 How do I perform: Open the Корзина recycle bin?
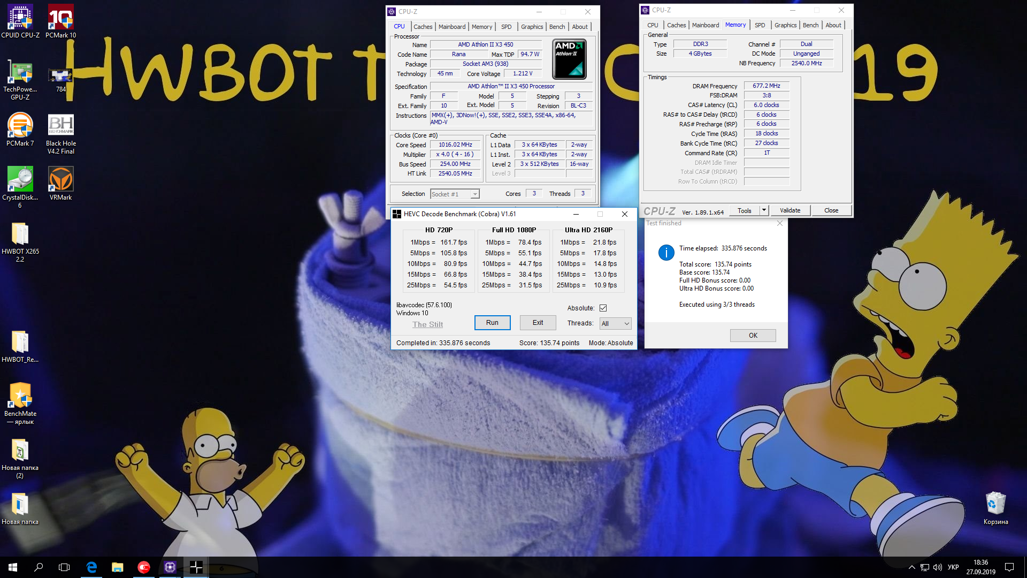[x=995, y=508]
